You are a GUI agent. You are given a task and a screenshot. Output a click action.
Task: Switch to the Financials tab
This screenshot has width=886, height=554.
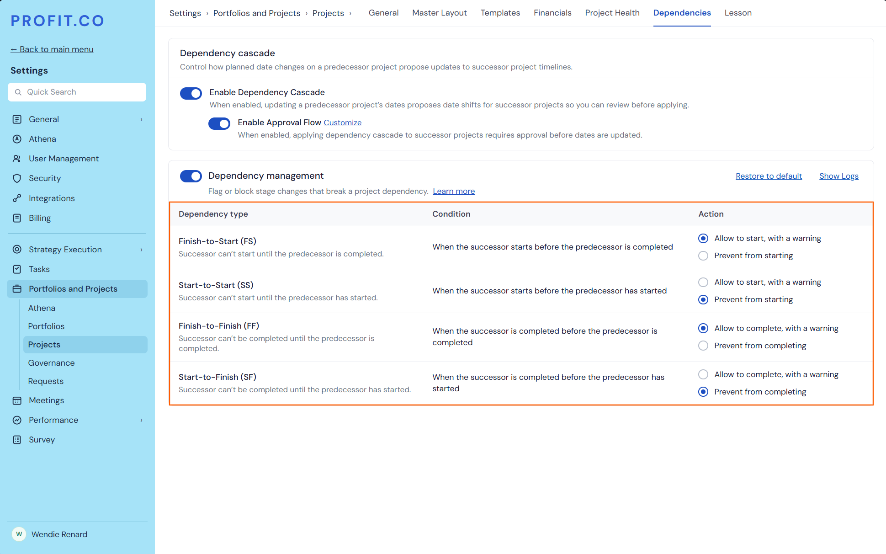[x=552, y=13]
